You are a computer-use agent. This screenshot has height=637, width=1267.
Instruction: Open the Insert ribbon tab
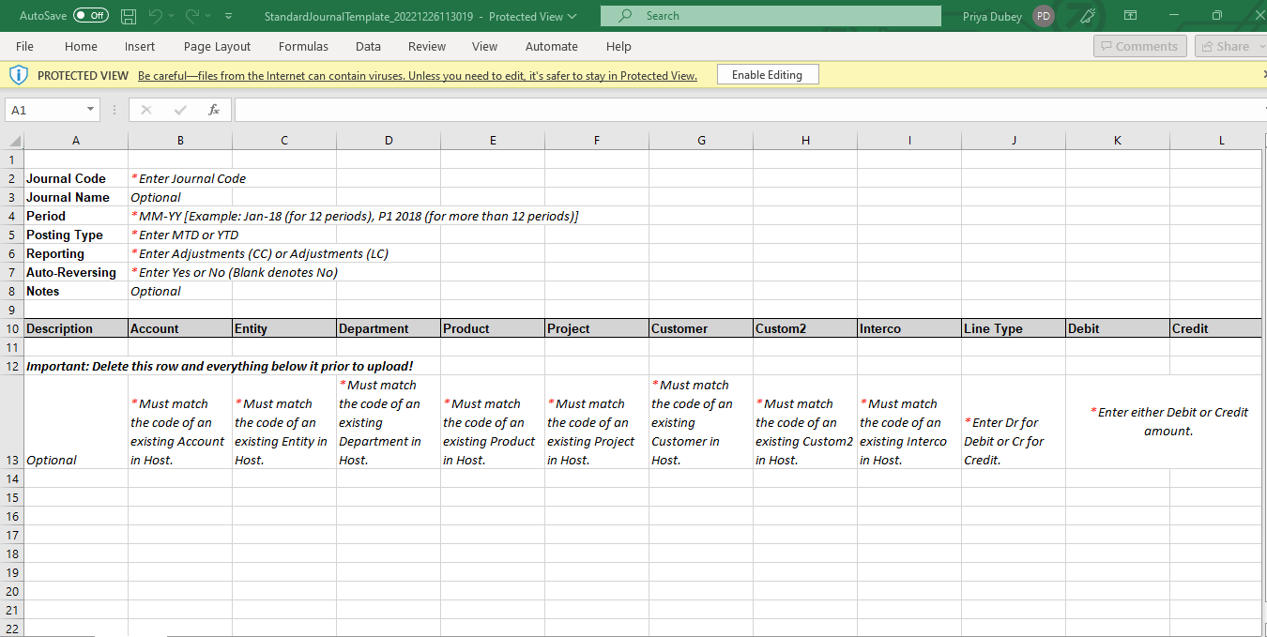point(140,46)
